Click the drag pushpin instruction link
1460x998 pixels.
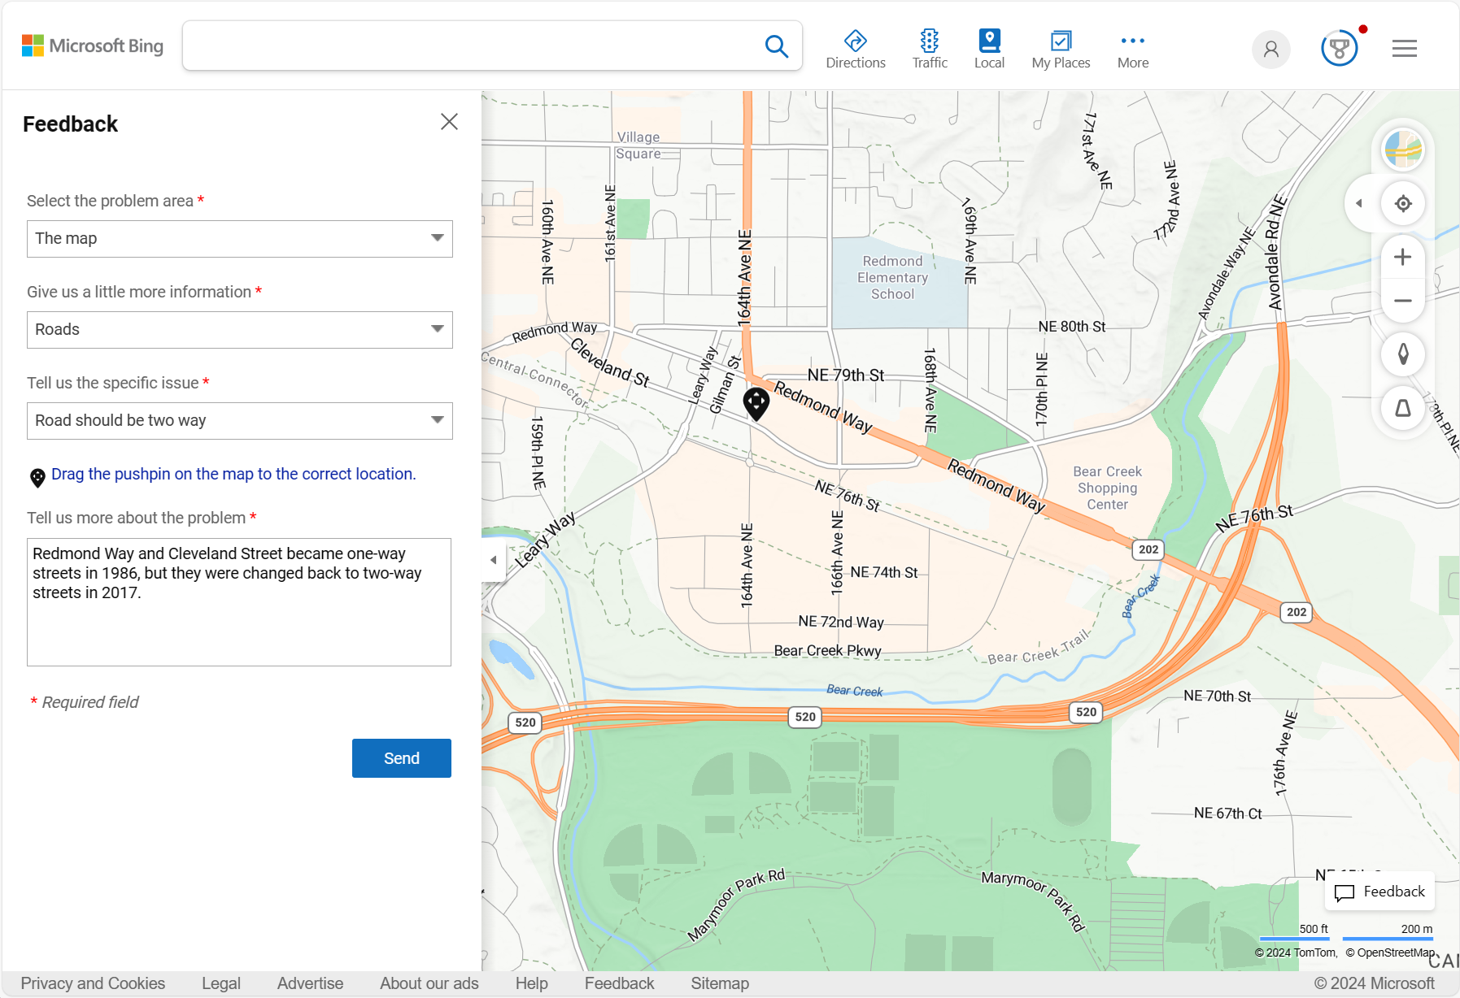click(233, 474)
